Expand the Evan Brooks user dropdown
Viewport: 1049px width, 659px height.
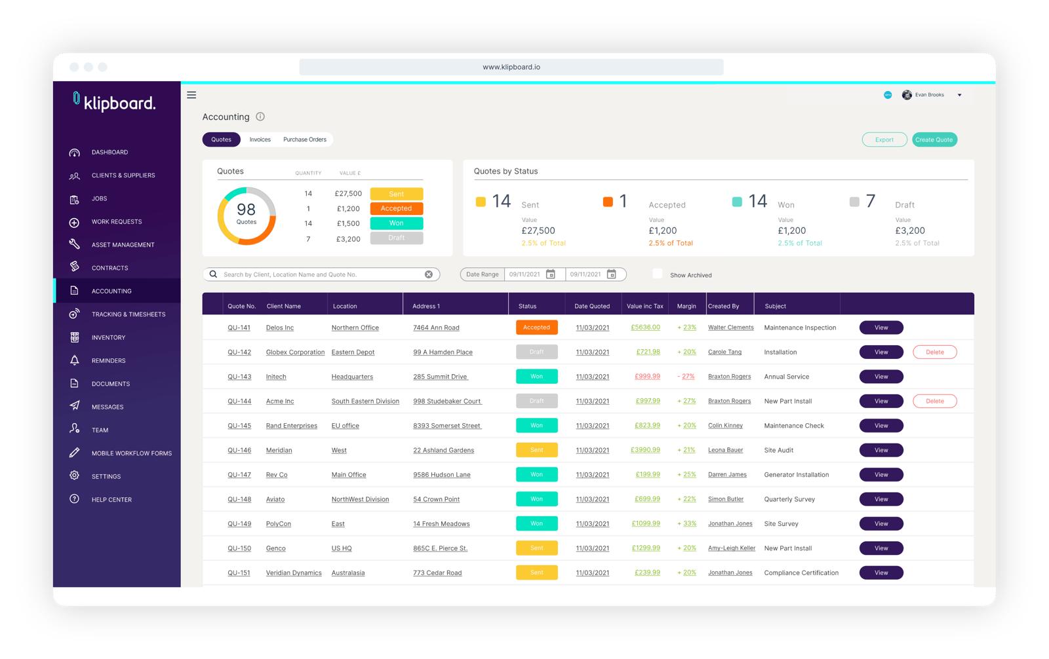coord(959,95)
